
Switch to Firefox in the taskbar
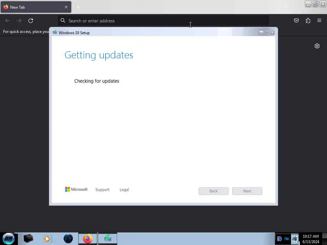tap(88, 239)
